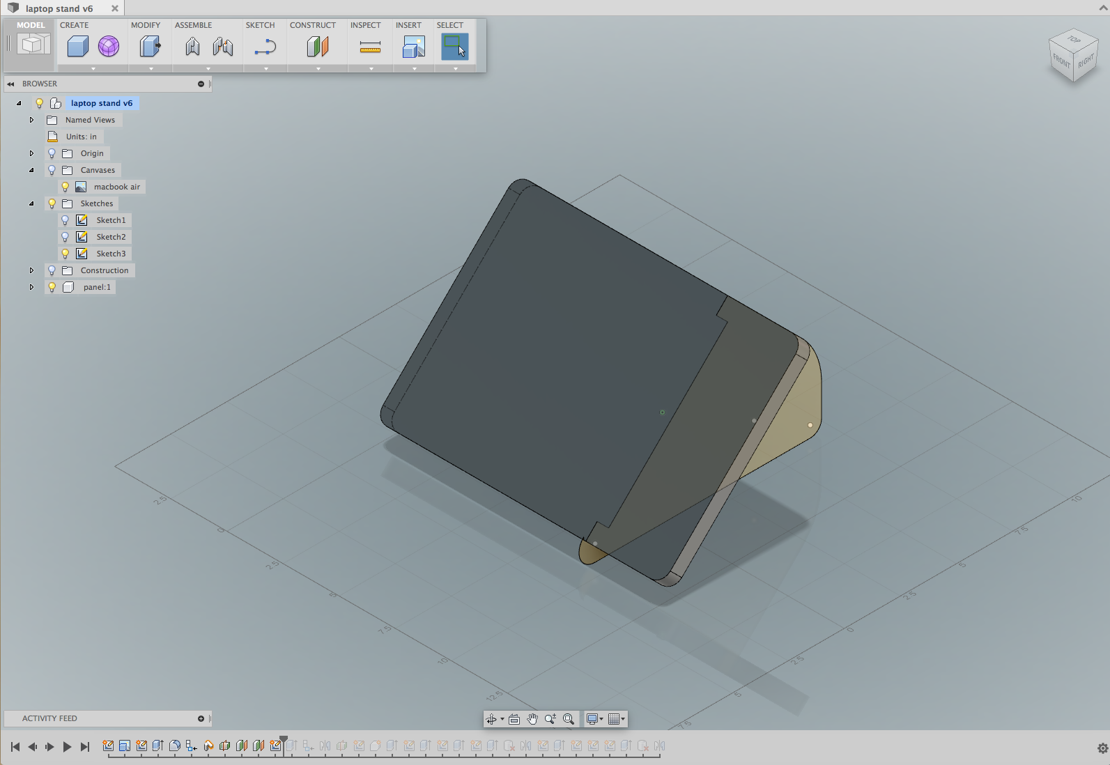Click the Orbit navigation icon
The width and height of the screenshot is (1110, 765).
pos(491,719)
